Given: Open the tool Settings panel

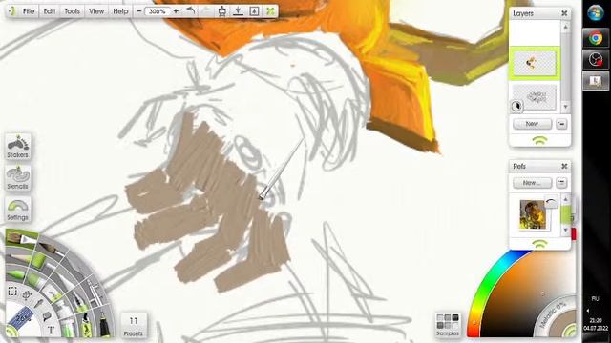Looking at the screenshot, I should (x=18, y=210).
